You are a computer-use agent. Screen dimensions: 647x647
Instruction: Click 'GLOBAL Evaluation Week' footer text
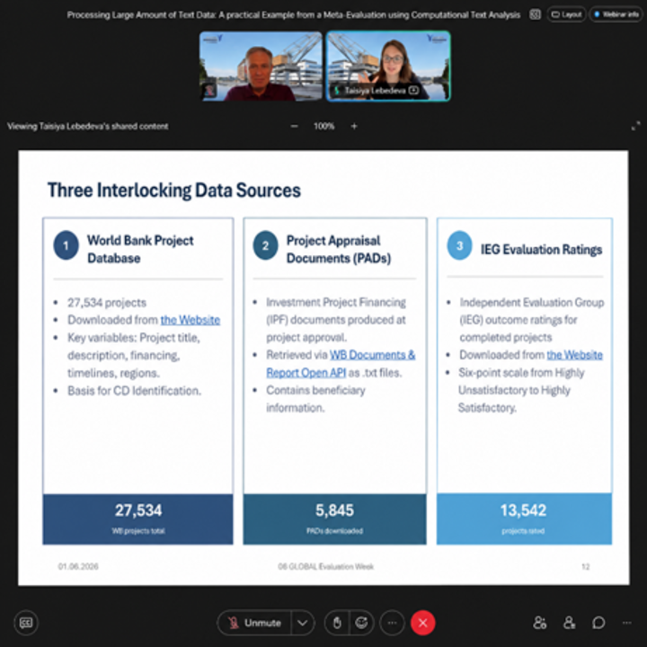(331, 566)
